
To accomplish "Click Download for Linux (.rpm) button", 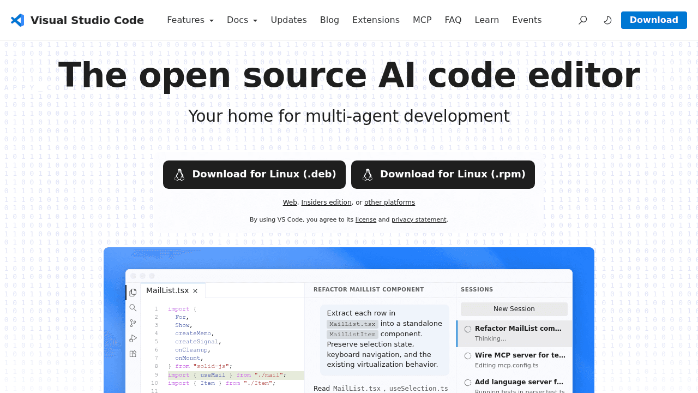I will click(443, 175).
